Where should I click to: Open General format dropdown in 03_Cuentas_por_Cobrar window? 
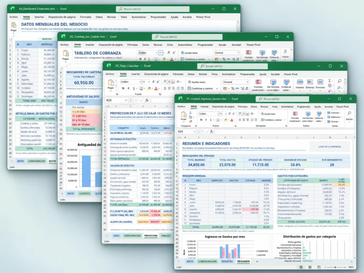click(238, 53)
